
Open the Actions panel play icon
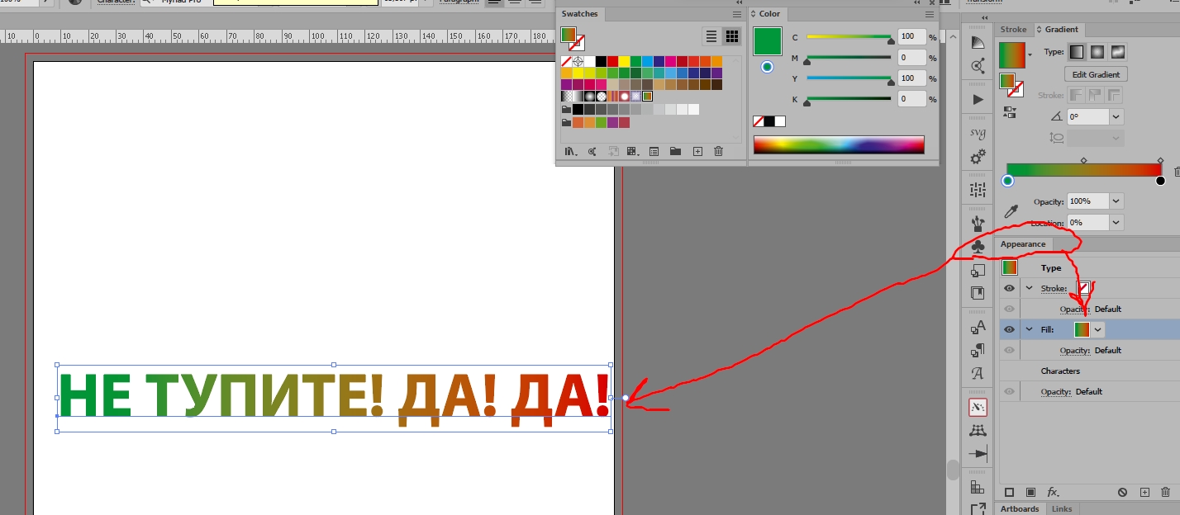978,99
